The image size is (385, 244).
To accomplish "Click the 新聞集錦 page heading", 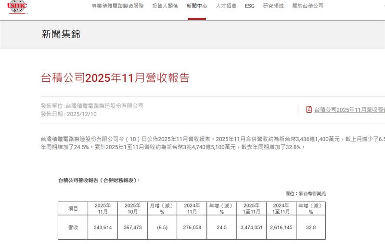I will coord(61,34).
